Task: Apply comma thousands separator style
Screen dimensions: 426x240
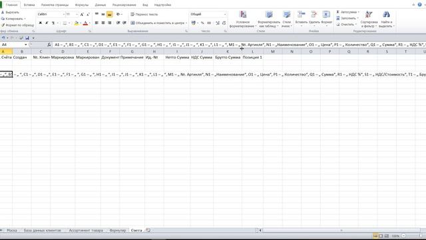Action: tap(209, 23)
